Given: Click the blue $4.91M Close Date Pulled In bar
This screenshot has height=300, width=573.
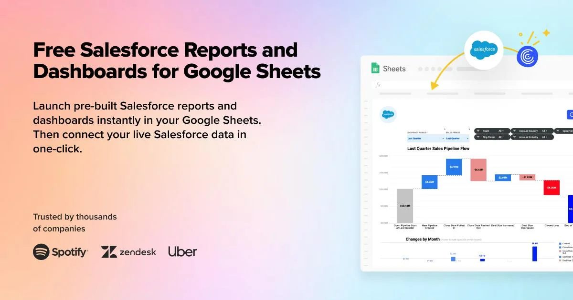Looking at the screenshot, I should coord(454,167).
